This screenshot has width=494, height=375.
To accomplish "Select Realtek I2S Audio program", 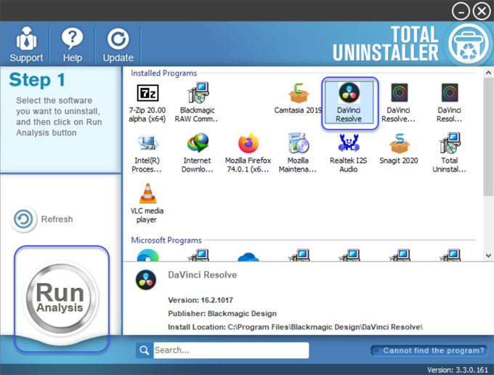I will (x=349, y=153).
